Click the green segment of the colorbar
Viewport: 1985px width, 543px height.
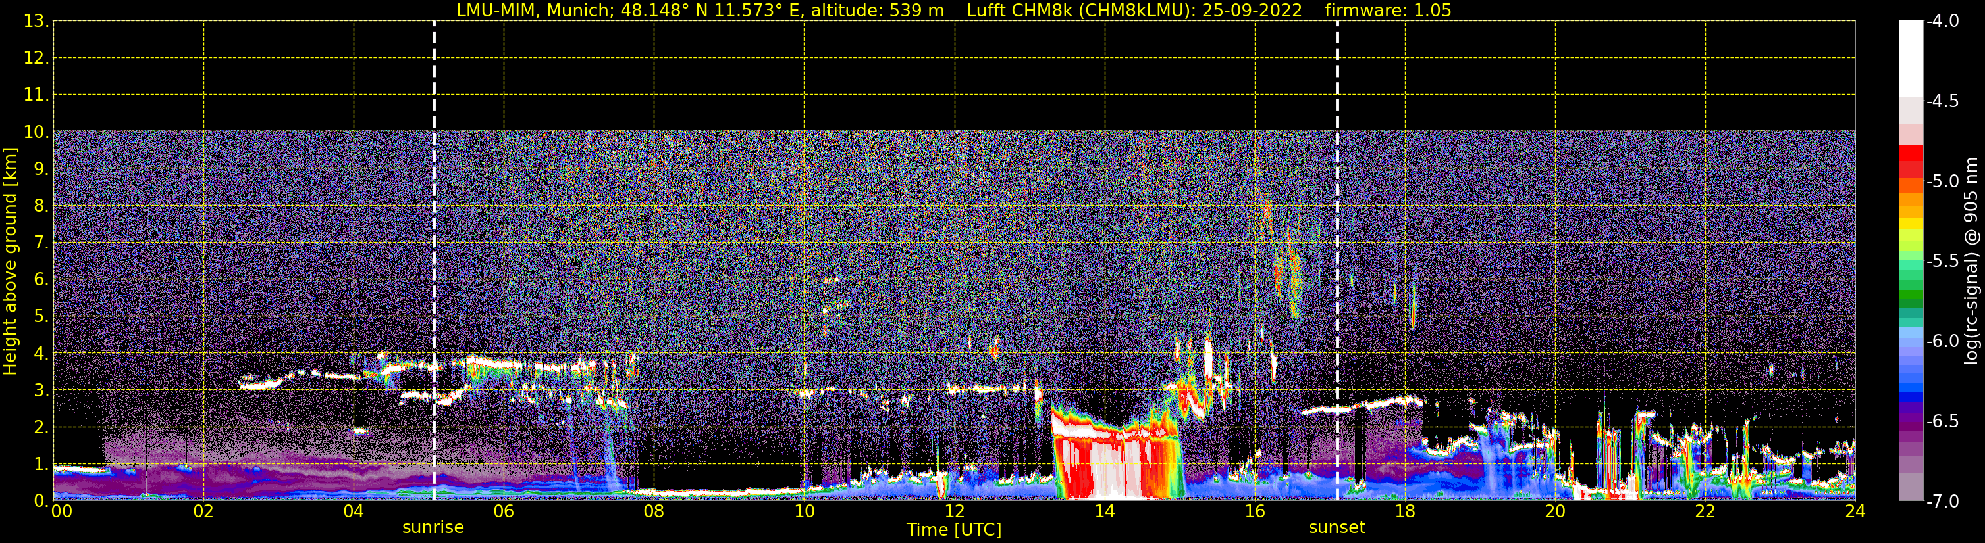point(1910,295)
